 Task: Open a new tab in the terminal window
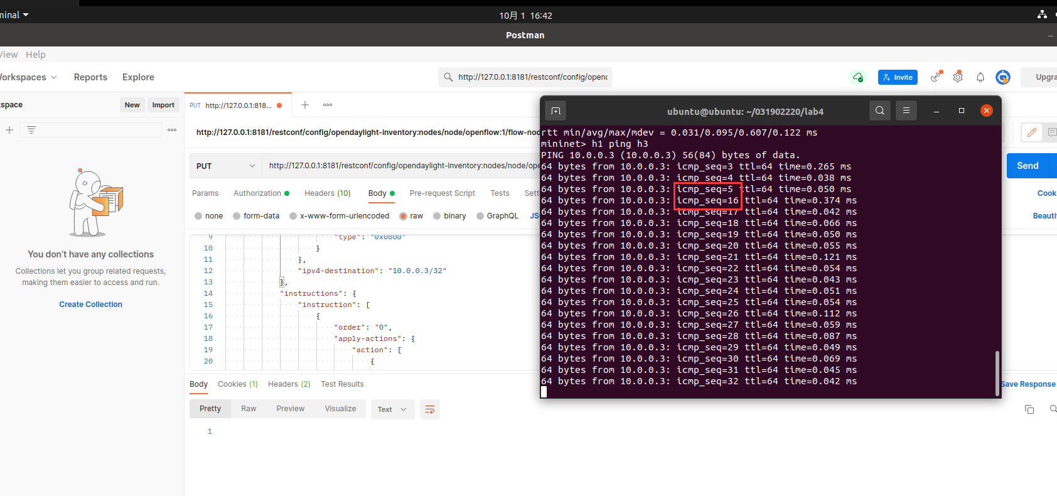[556, 111]
